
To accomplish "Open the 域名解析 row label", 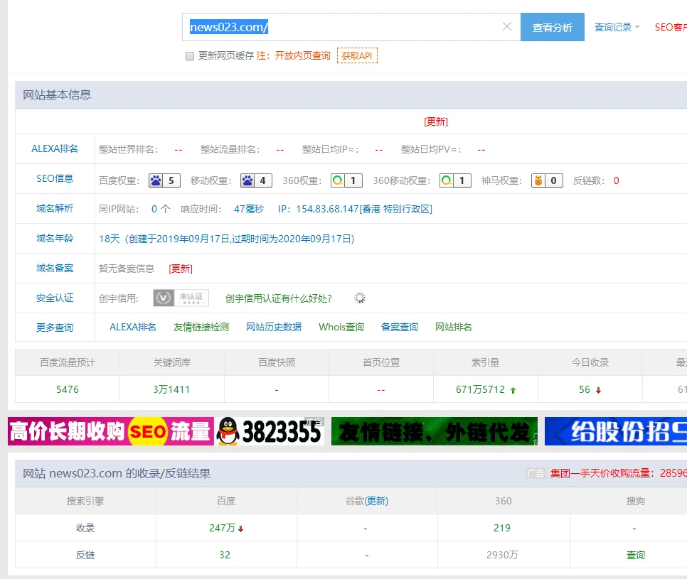I will [x=55, y=208].
